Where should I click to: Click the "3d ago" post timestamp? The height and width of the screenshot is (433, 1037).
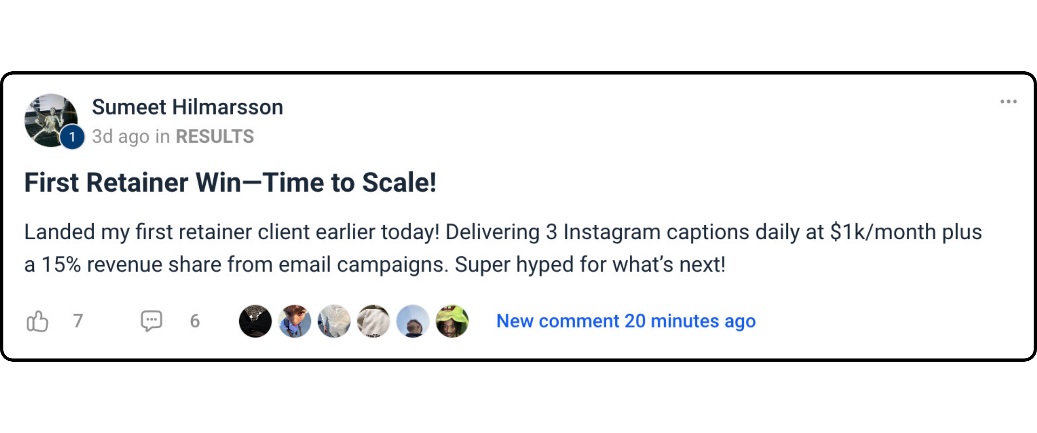pyautogui.click(x=120, y=137)
